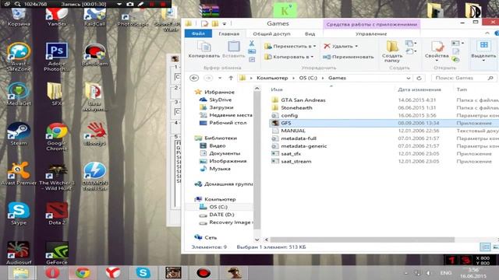Select SkyDrive in navigation pane

pos(220,100)
